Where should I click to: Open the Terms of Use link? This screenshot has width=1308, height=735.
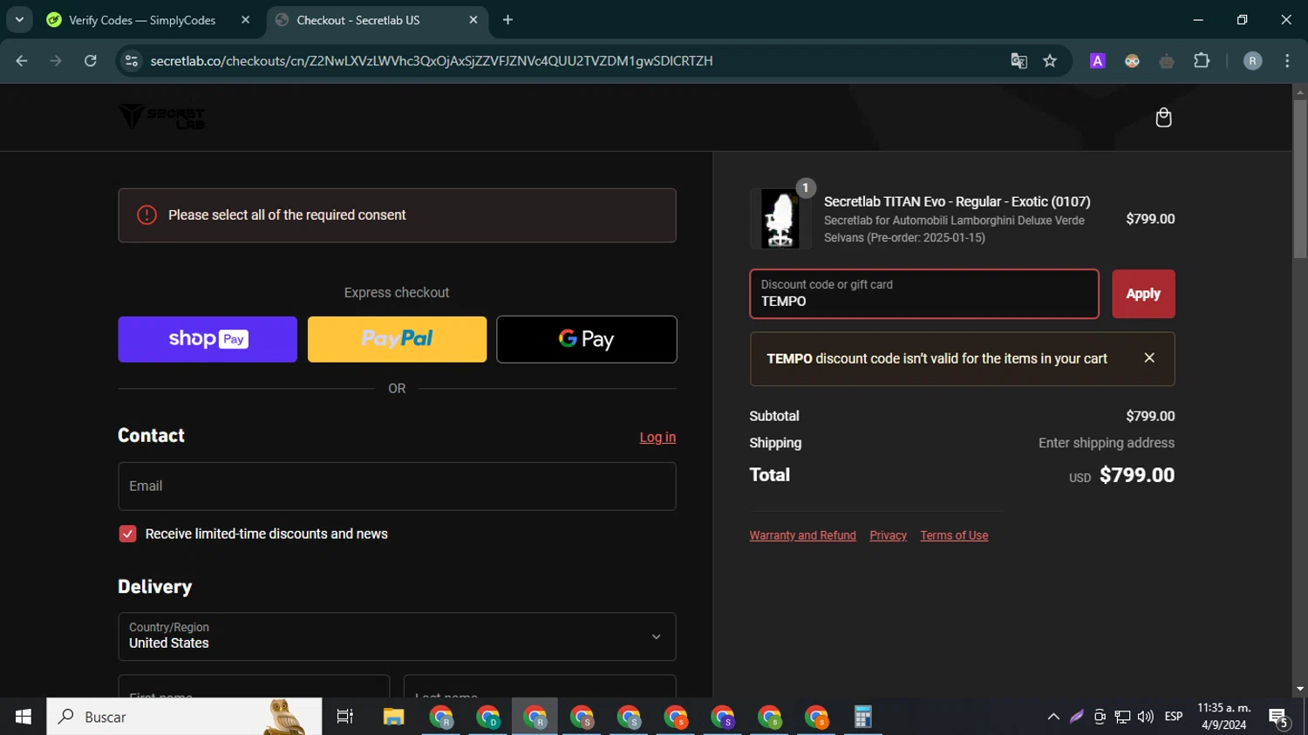(954, 535)
